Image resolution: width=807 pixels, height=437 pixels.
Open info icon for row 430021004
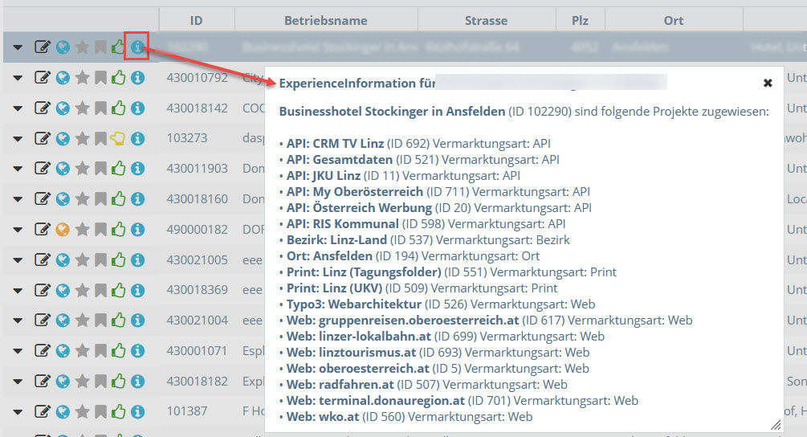coord(137,321)
